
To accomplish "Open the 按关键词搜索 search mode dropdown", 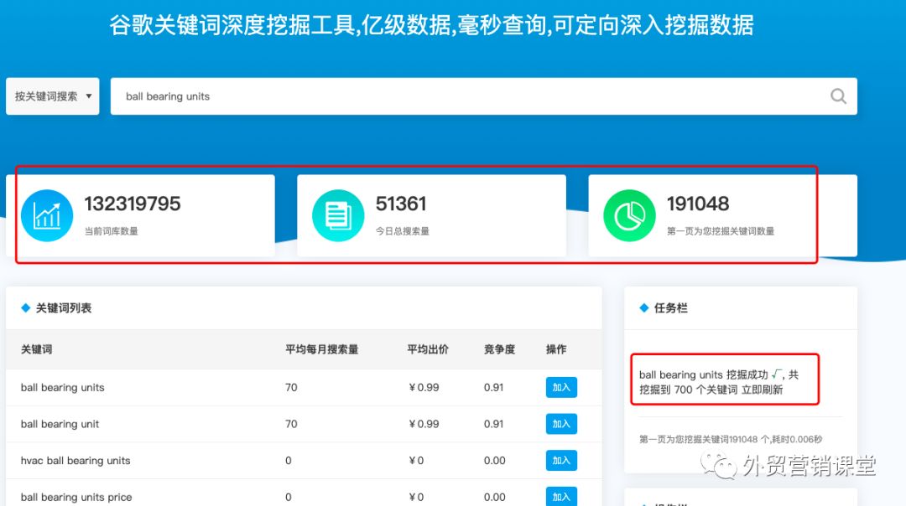I will coord(52,96).
